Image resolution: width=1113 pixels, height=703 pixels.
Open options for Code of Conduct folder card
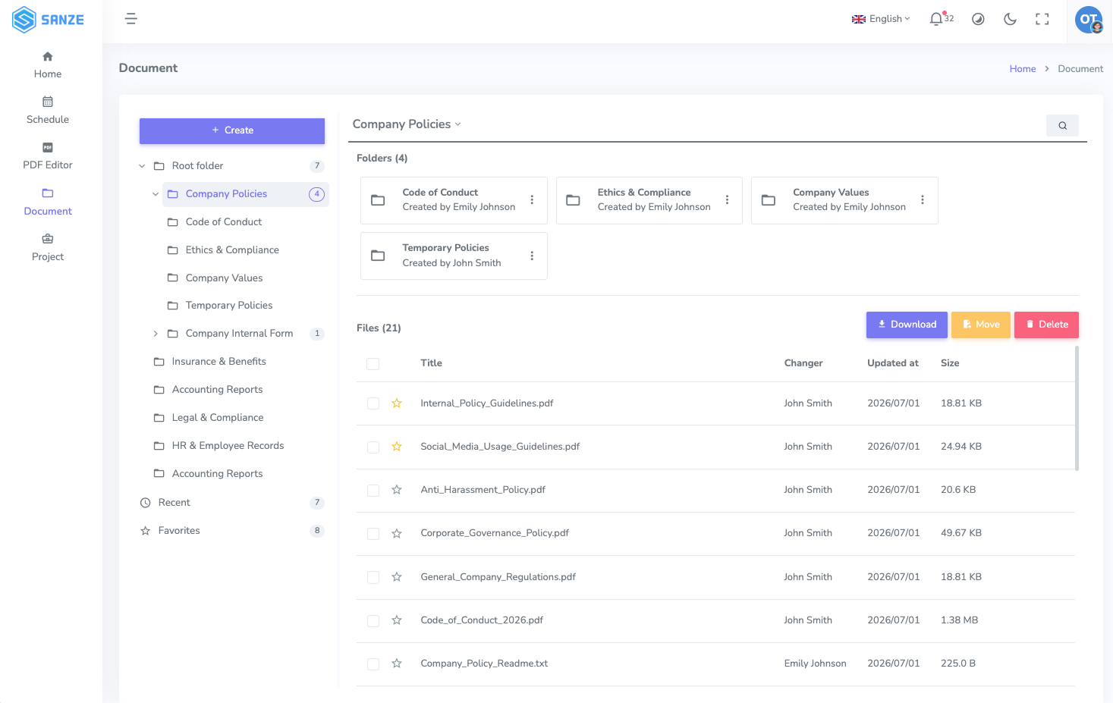532,200
